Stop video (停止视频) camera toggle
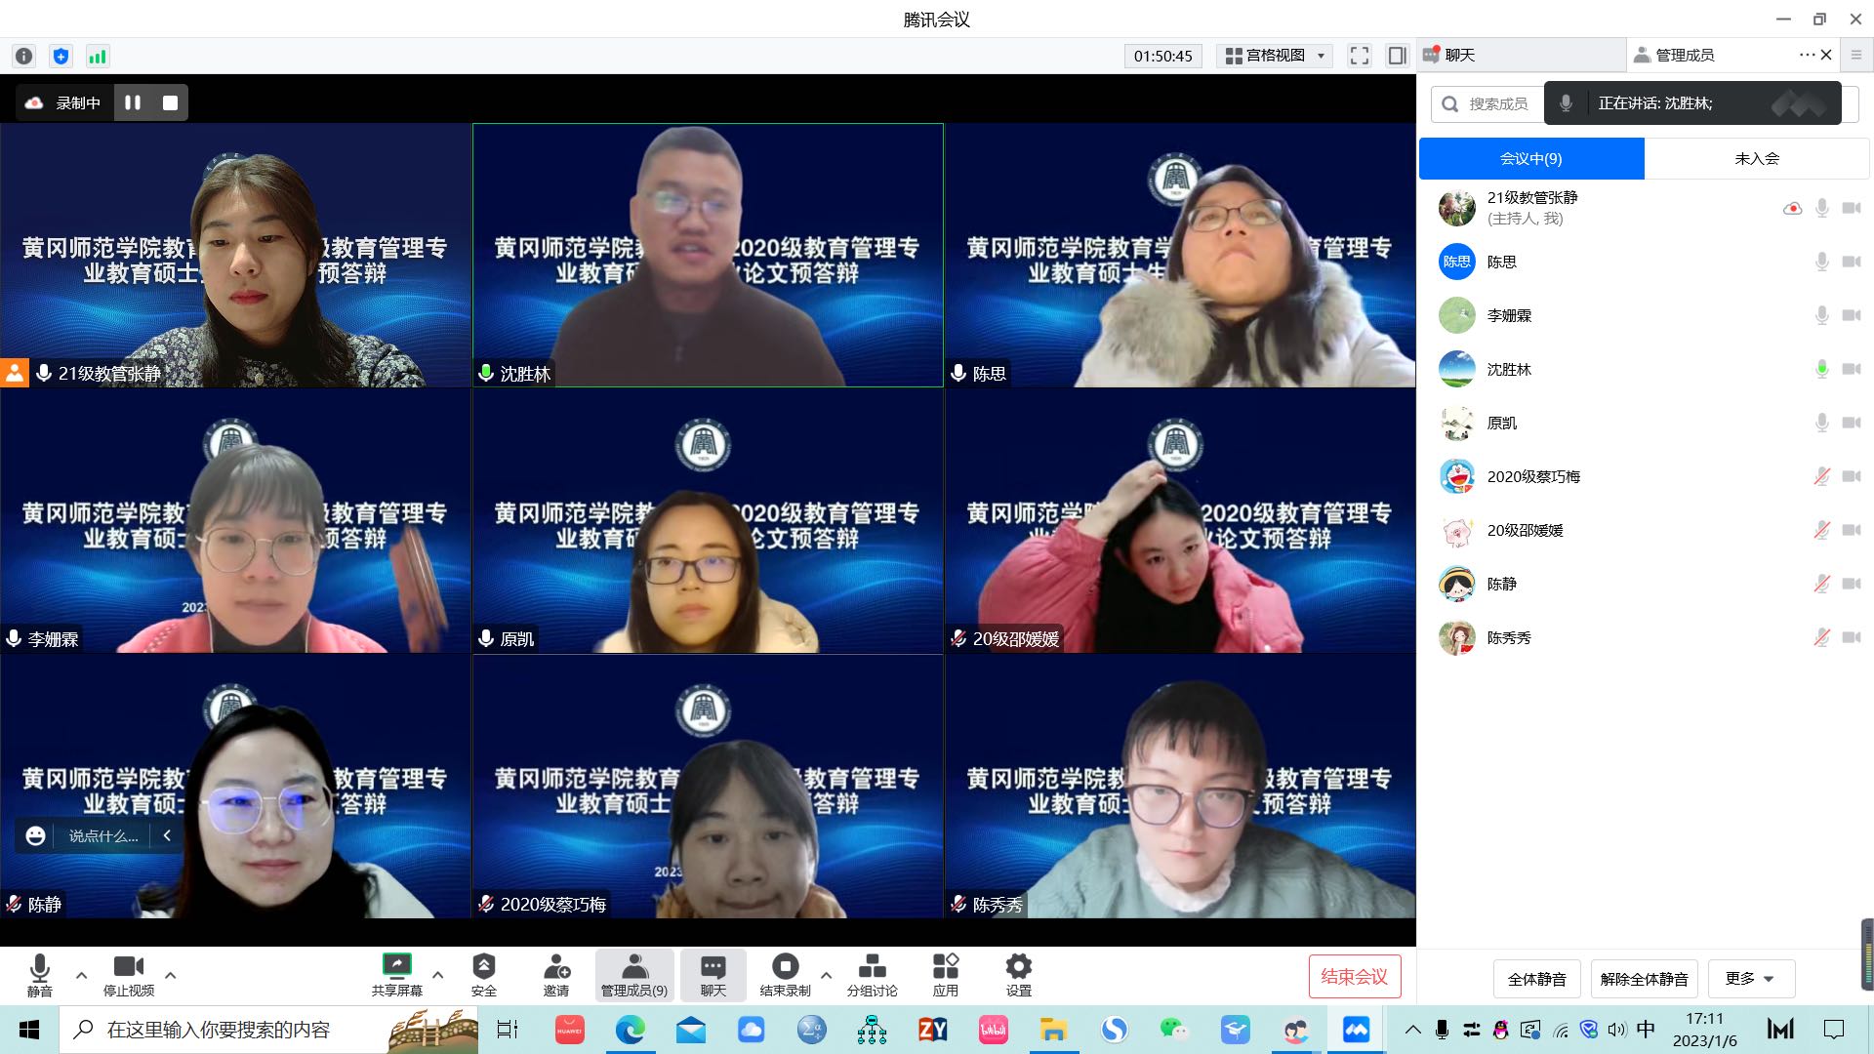 coord(129,974)
